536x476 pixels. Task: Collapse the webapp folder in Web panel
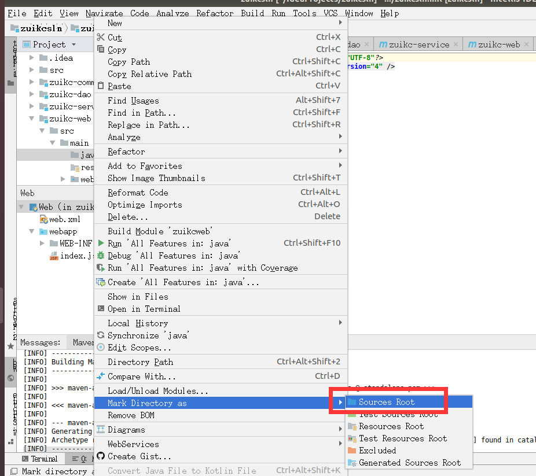click(32, 231)
